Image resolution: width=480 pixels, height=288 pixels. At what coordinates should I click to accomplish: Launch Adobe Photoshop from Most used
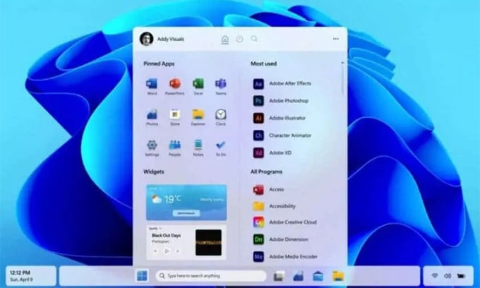(x=281, y=101)
